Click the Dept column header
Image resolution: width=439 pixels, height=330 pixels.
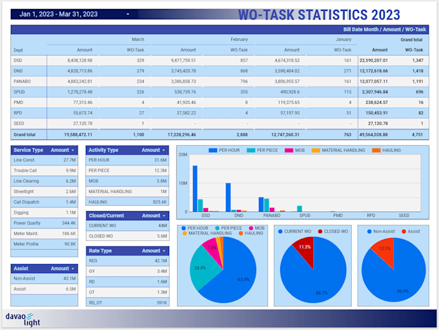click(18, 50)
